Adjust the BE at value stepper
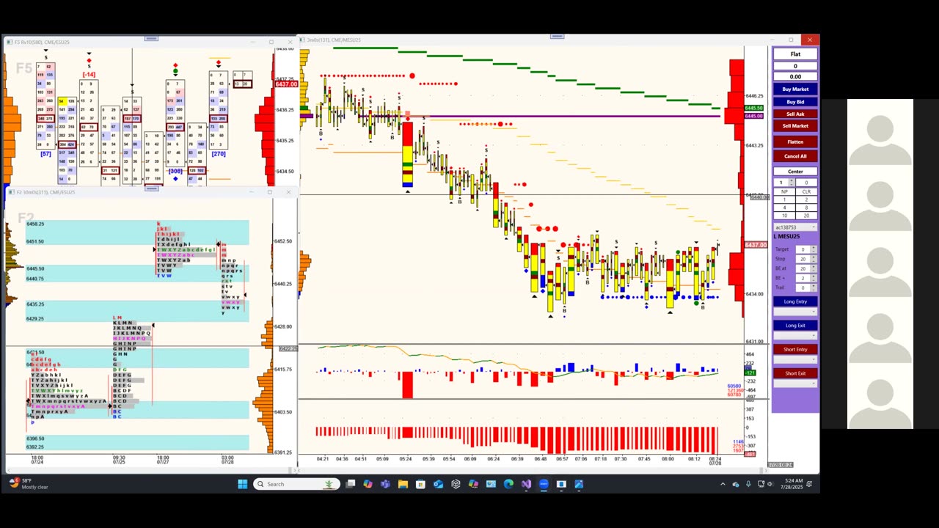Image resolution: width=939 pixels, height=528 pixels. (814, 268)
